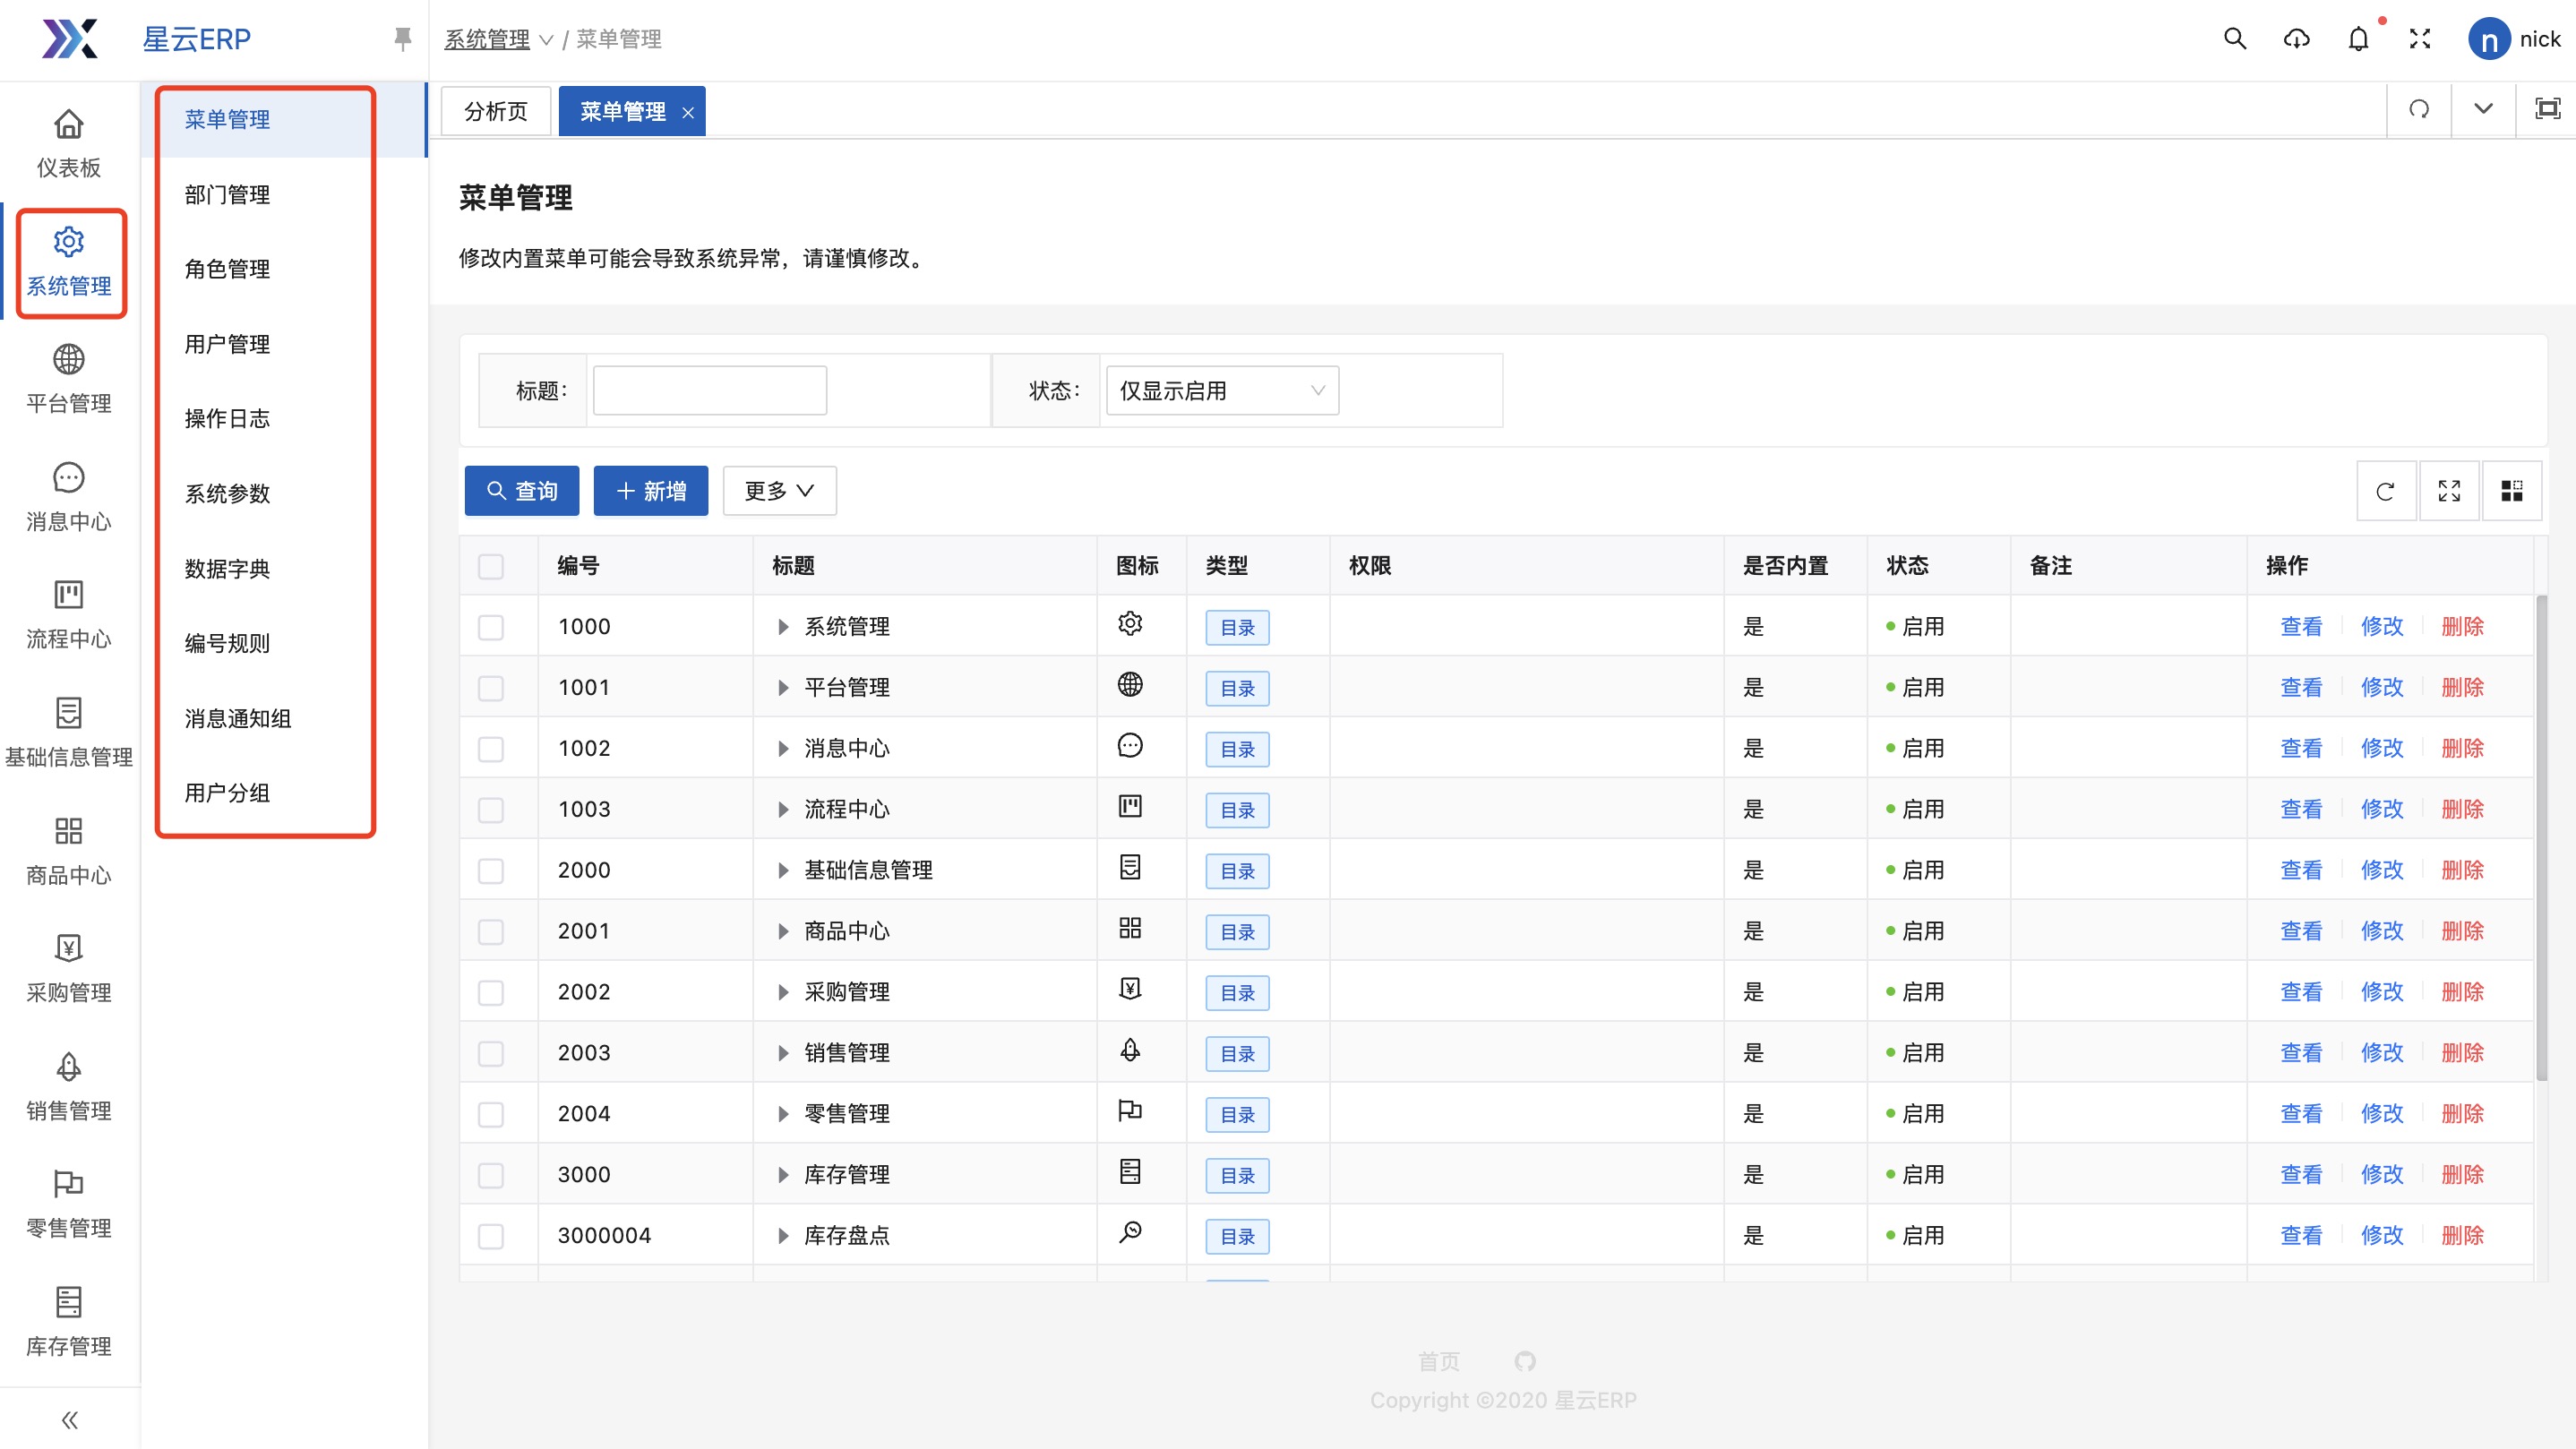The width and height of the screenshot is (2576, 1449).
Task: Toggle fullscreen via header expand icon
Action: 2420,39
